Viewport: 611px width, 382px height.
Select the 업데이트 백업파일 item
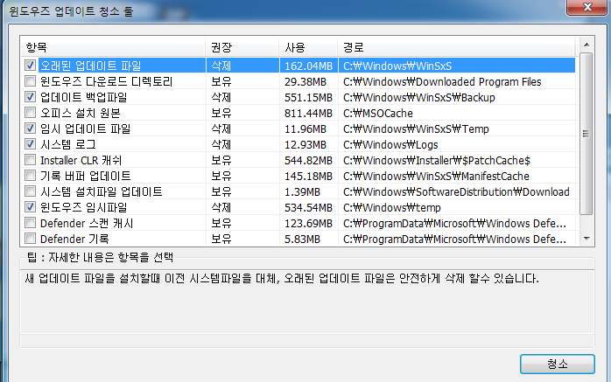84,97
